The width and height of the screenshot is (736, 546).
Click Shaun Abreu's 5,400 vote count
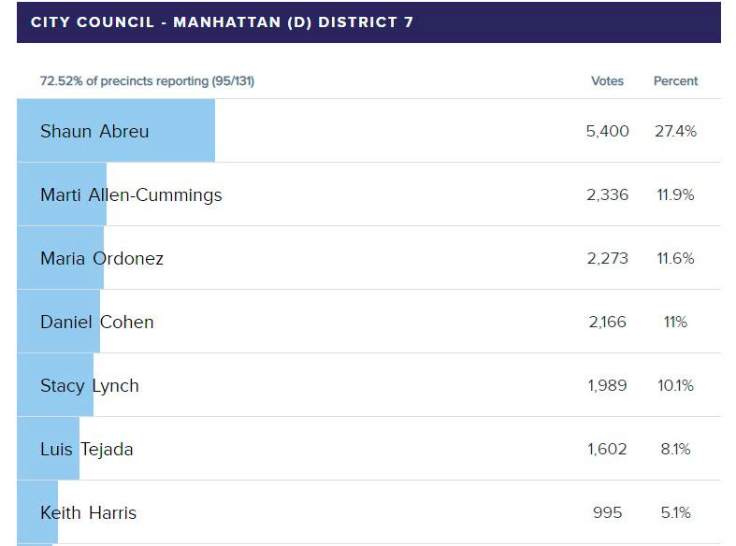(x=607, y=132)
